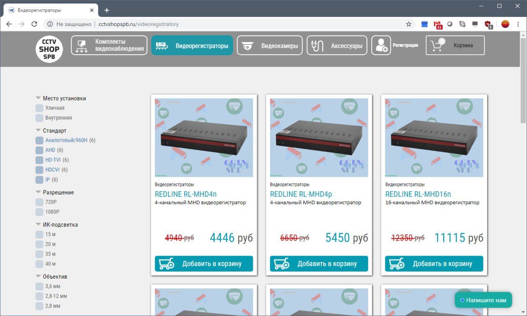
Task: Open the Chrome profile avatar
Action: [x=505, y=24]
